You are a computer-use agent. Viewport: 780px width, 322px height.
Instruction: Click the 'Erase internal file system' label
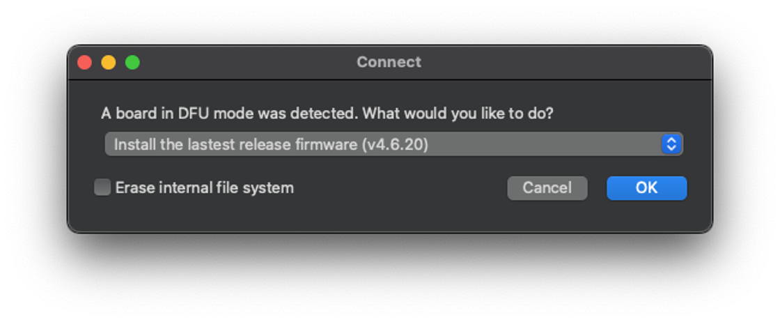click(x=204, y=187)
